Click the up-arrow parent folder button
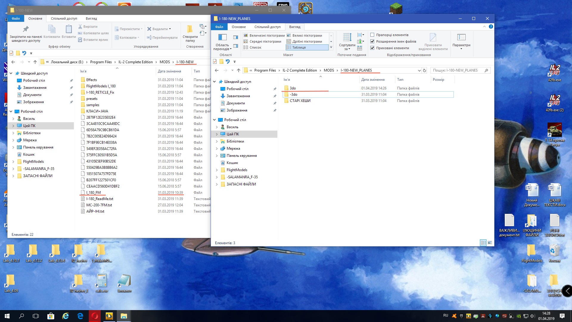 click(239, 71)
